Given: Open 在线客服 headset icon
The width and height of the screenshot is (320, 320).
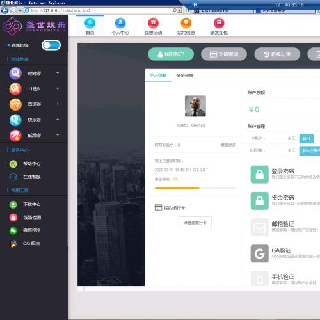Looking at the screenshot, I should tap(13, 177).
